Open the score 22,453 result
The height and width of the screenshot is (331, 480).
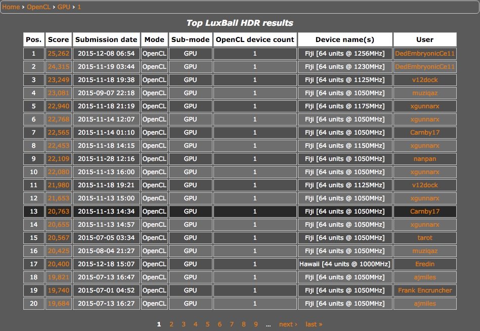tap(59, 145)
